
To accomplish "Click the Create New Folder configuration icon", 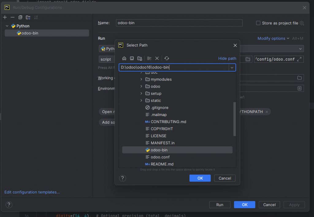I will click(x=28, y=17).
